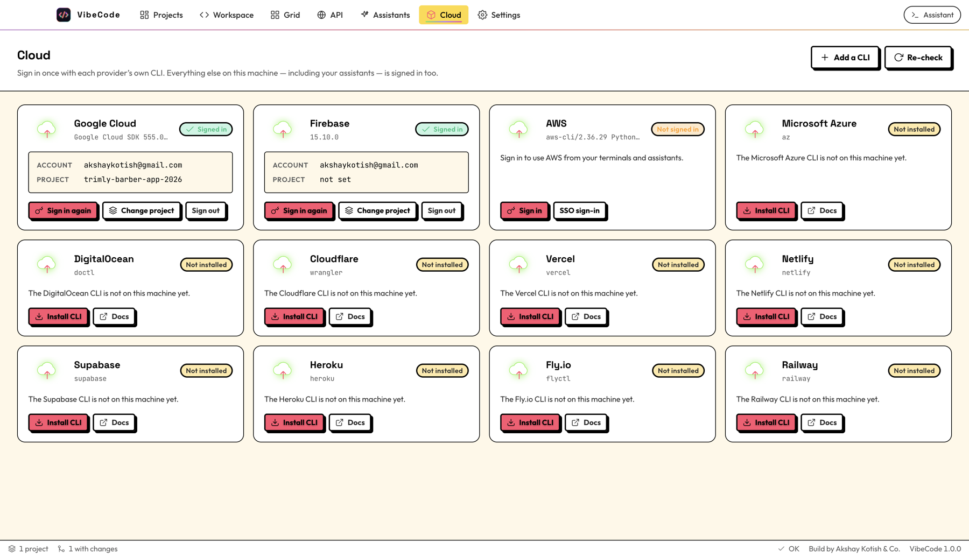
Task: Install the Netlify CLI
Action: [766, 316]
